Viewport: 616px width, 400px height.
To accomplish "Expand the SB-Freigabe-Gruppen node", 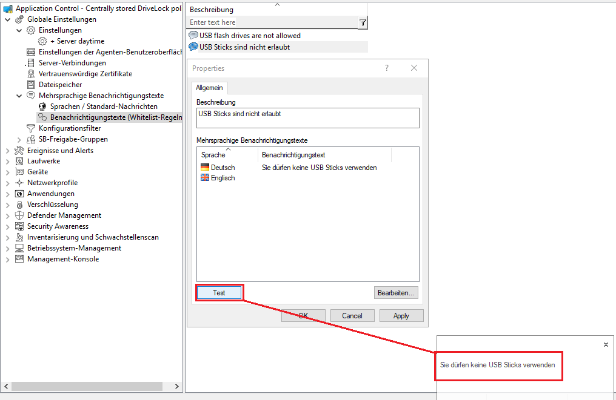I will 19,139.
